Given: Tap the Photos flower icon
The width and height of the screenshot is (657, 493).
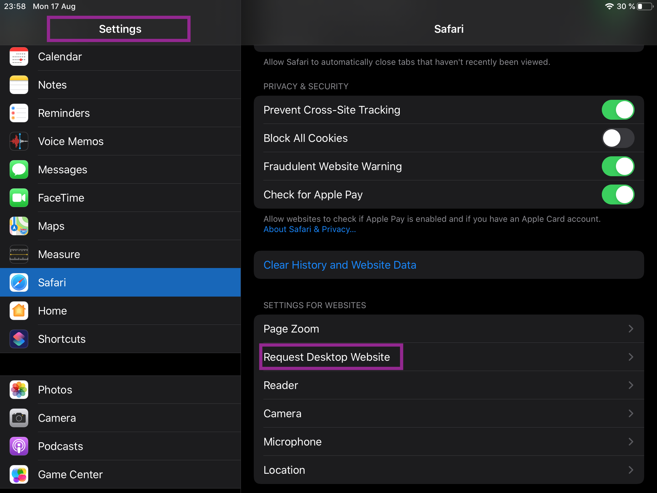Looking at the screenshot, I should pyautogui.click(x=19, y=390).
